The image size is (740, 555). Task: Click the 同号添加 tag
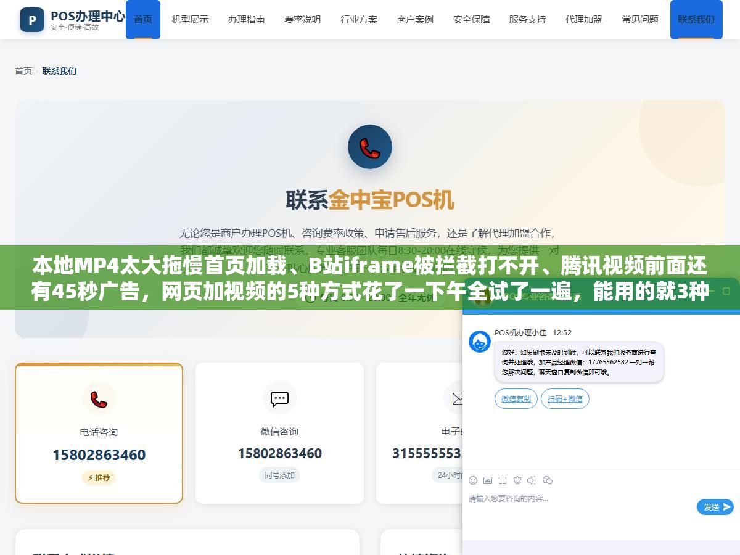280,475
